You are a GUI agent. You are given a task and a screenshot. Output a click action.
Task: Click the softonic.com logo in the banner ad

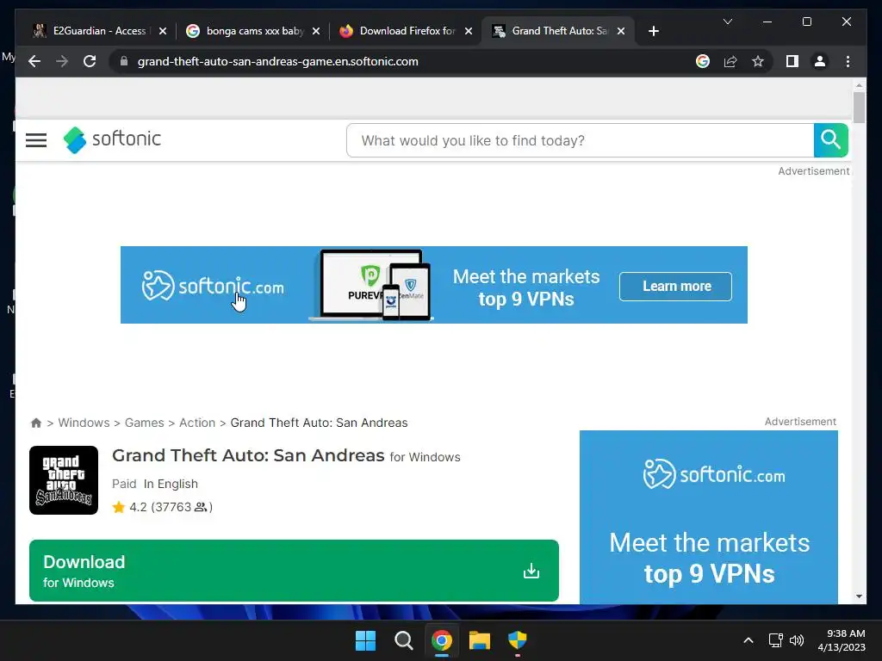pyautogui.click(x=213, y=286)
